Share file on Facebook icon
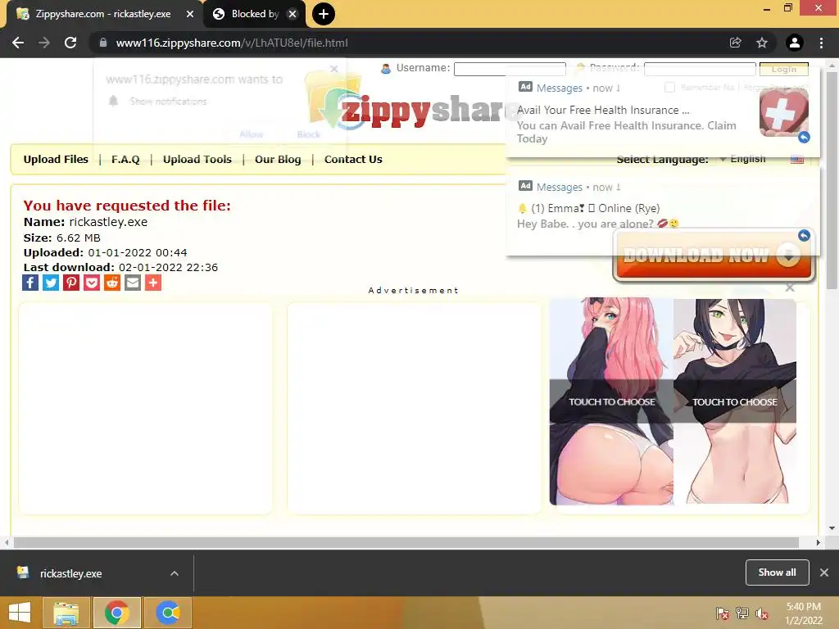 30,283
